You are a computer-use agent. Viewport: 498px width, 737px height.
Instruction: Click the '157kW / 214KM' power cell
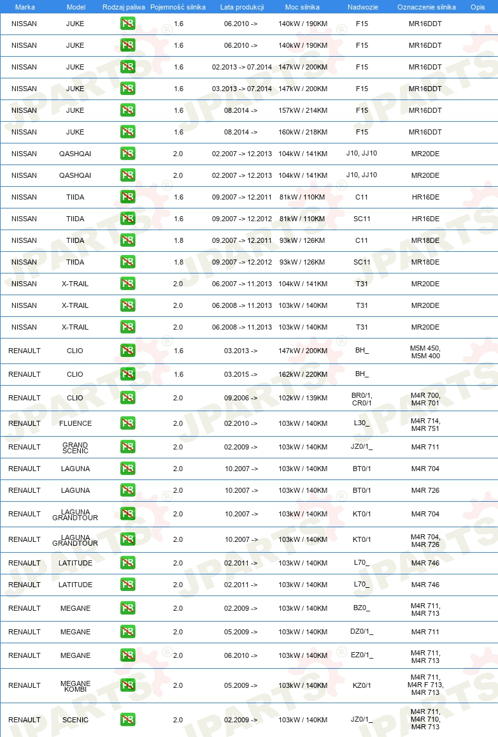click(x=302, y=110)
